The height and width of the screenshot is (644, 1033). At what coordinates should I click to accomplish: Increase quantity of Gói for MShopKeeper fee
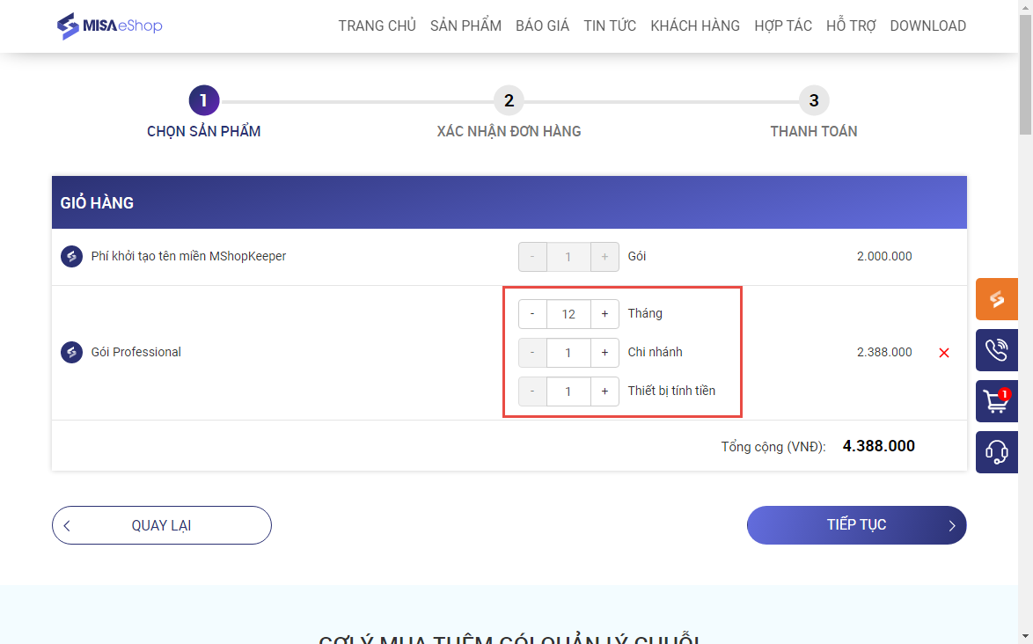click(x=604, y=257)
